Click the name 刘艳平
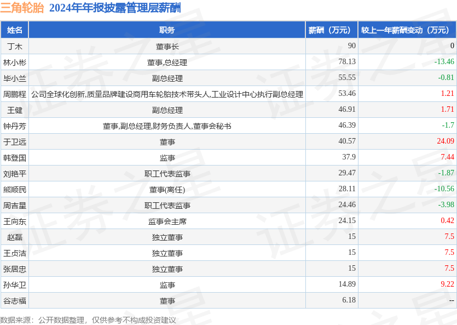Image resolution: width=457 pixels, height=325 pixels. 15,174
